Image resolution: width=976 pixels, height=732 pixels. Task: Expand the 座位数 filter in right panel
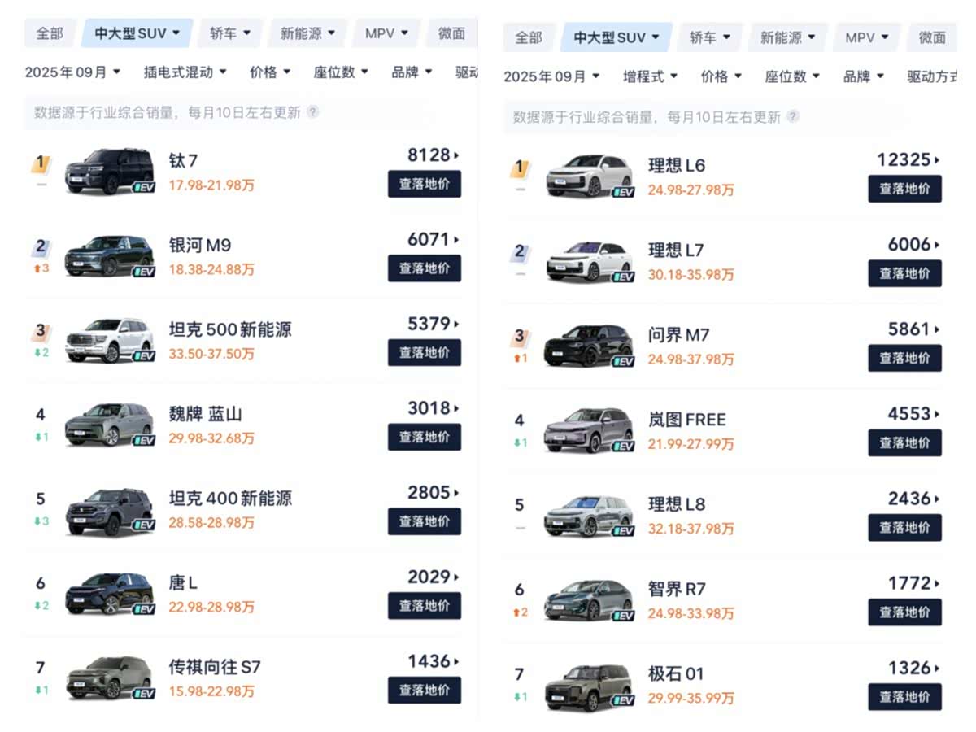click(x=792, y=76)
